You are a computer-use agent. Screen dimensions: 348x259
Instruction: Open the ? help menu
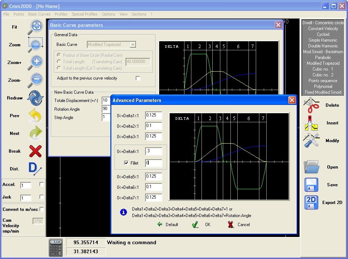point(151,14)
